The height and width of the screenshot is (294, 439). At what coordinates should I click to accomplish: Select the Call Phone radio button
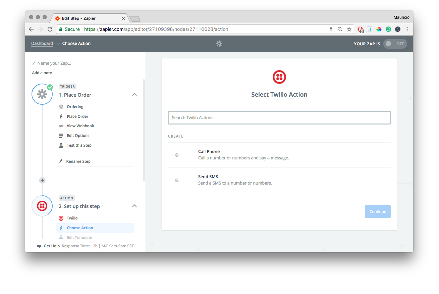point(177,155)
